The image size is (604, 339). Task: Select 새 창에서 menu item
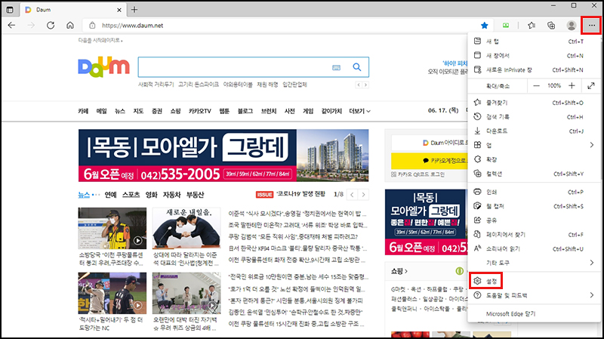(x=534, y=55)
